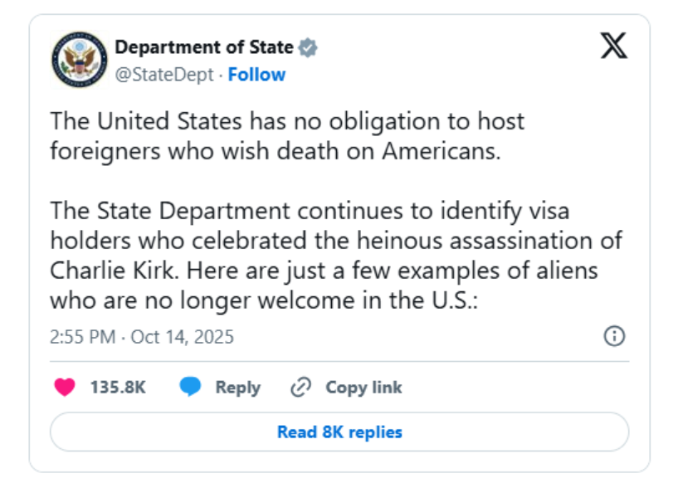Open the info icon beside the timestamp
678x493 pixels.
coord(614,336)
